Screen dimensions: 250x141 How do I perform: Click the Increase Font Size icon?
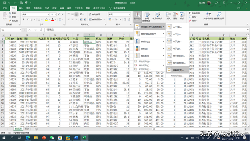[x=59, y=14]
